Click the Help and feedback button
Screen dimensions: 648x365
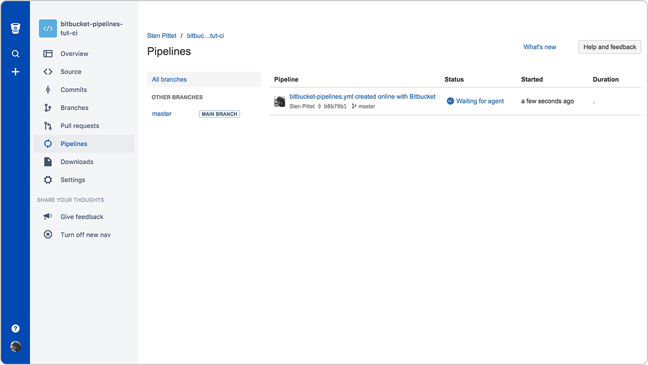609,47
